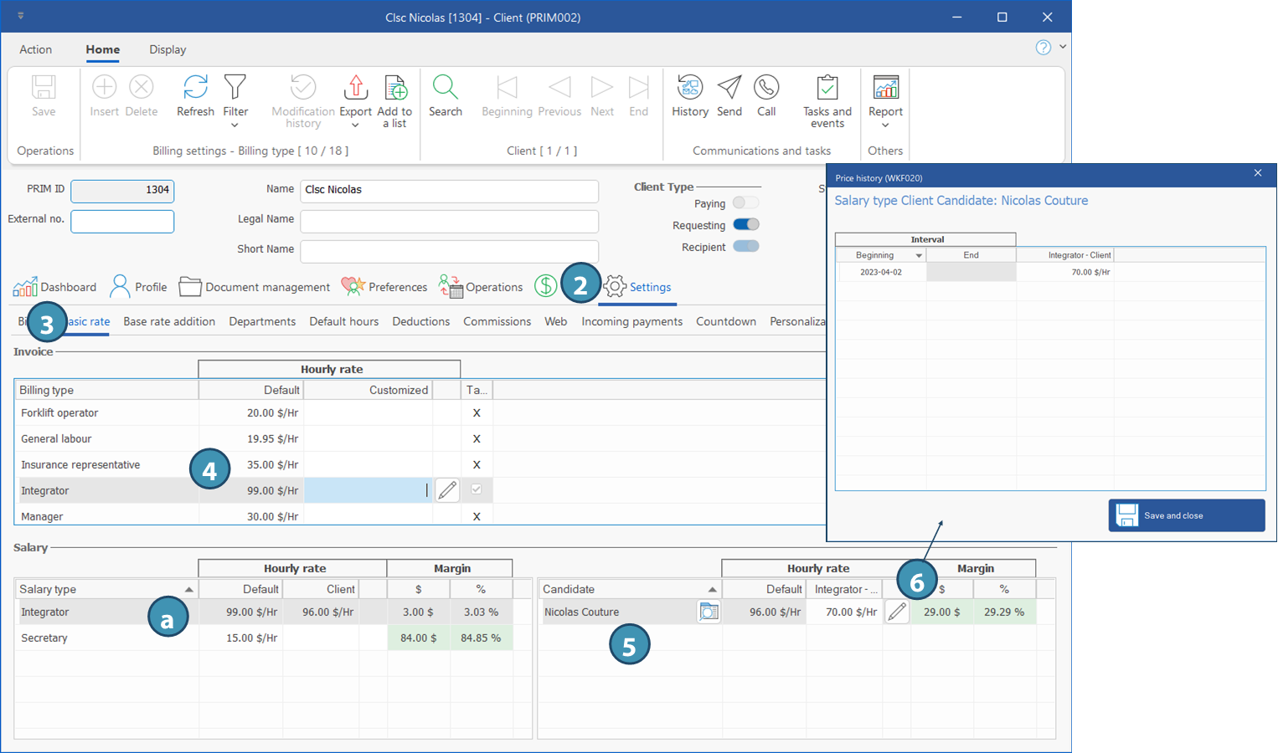The image size is (1278, 753).
Task: Switch to the Display ribbon tab
Action: (167, 49)
